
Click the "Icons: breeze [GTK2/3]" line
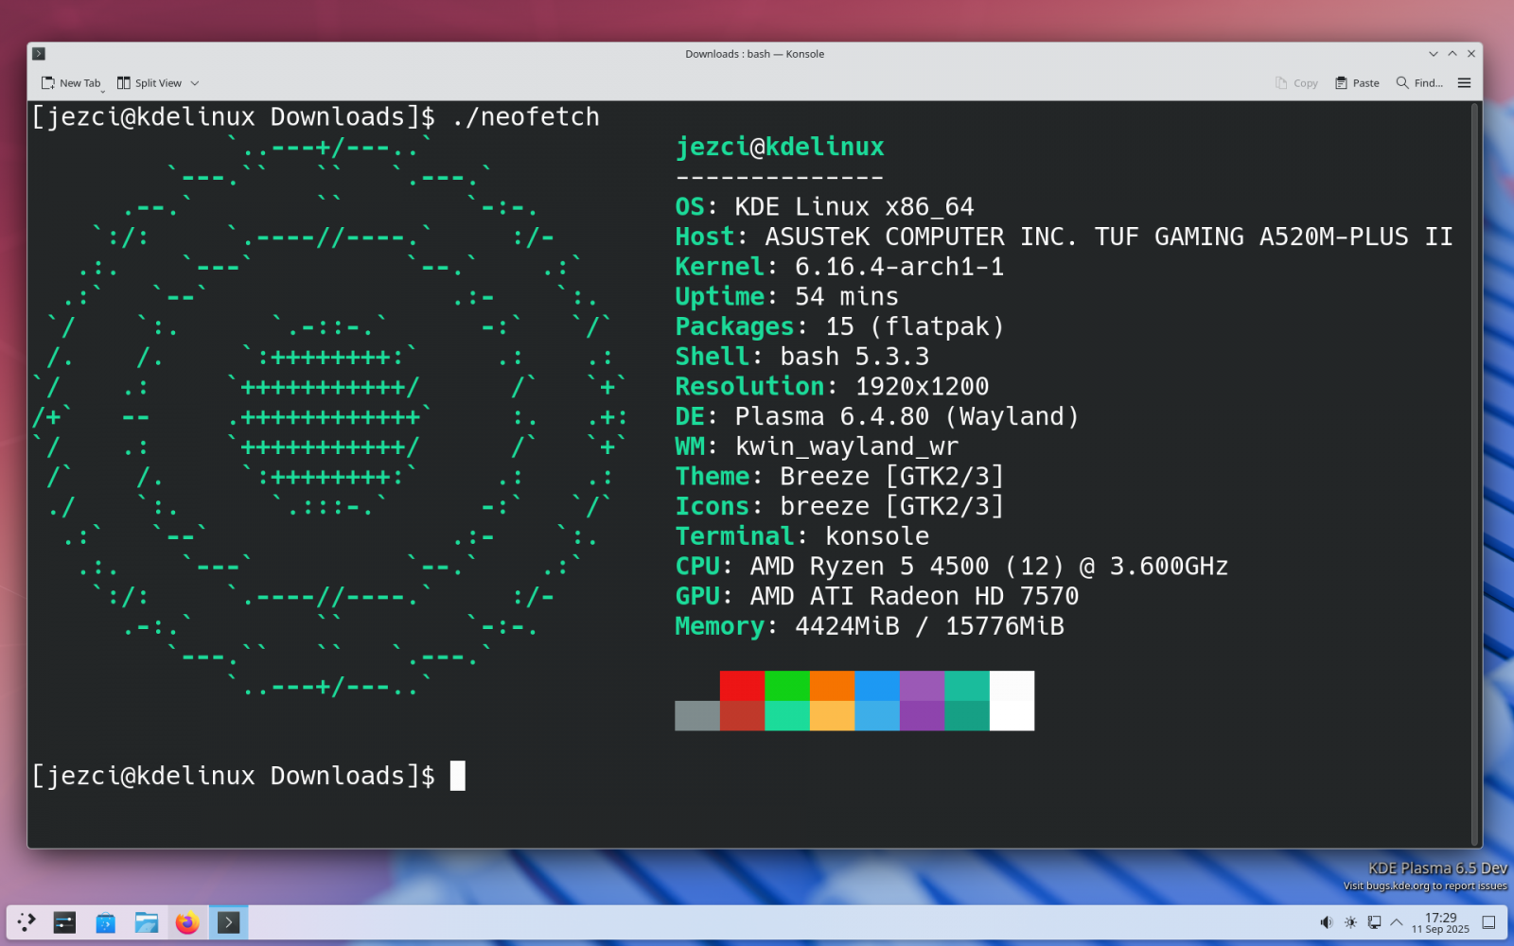coord(839,506)
